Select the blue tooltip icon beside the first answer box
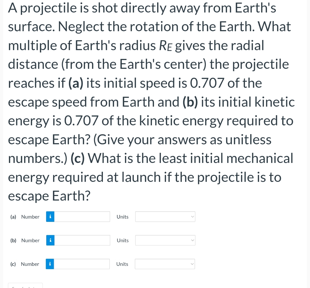This screenshot has width=310, height=288. pyautogui.click(x=50, y=217)
